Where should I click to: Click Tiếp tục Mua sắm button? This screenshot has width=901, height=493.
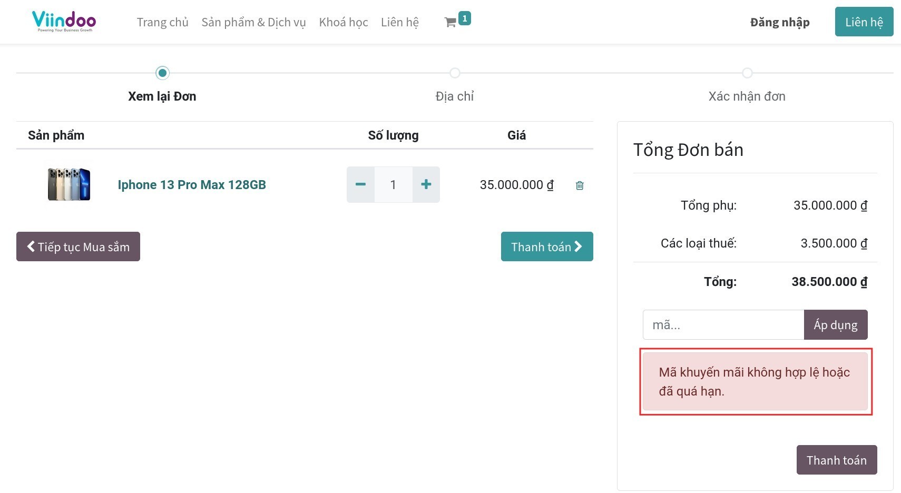[x=78, y=246]
